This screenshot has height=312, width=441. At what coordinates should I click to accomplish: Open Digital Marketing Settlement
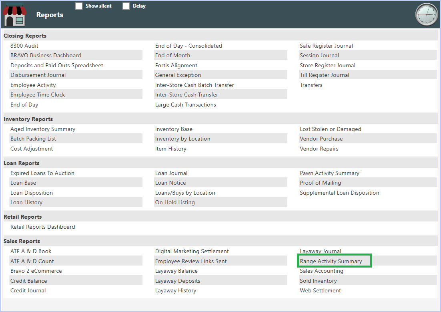(192, 251)
